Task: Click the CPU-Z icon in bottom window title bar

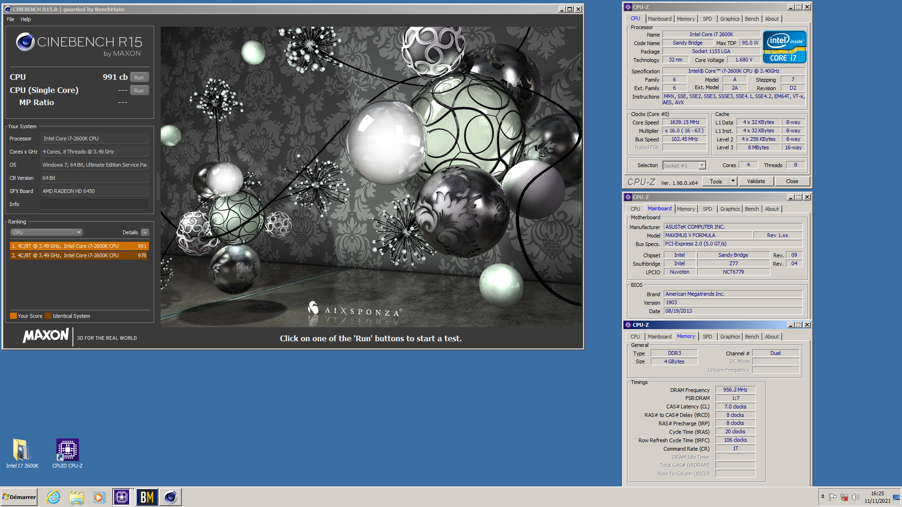Action: point(628,325)
